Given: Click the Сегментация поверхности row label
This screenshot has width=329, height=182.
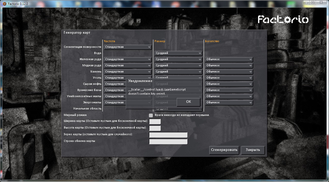Looking at the screenshot, I should pos(83,47).
